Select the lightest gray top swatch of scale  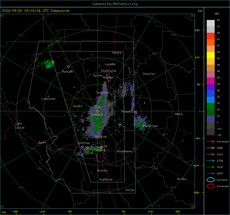pyautogui.click(x=211, y=23)
